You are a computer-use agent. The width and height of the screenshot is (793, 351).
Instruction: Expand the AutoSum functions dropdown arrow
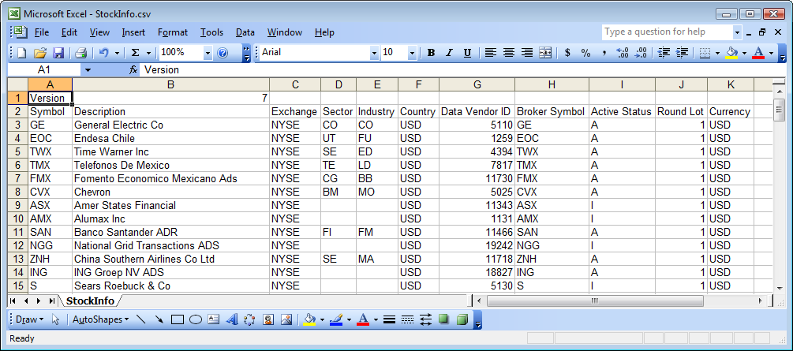coord(148,53)
